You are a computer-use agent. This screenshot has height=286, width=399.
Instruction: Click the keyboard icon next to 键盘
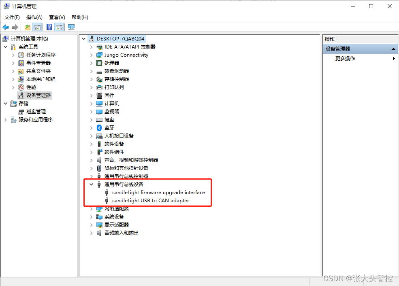pos(99,119)
